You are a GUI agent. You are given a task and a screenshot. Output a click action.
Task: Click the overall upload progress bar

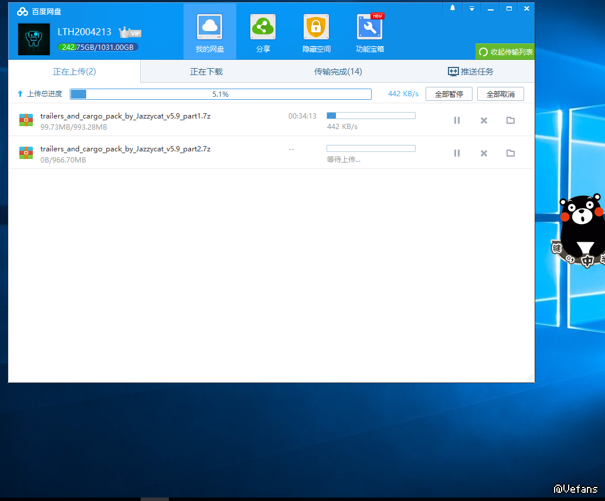pyautogui.click(x=220, y=94)
